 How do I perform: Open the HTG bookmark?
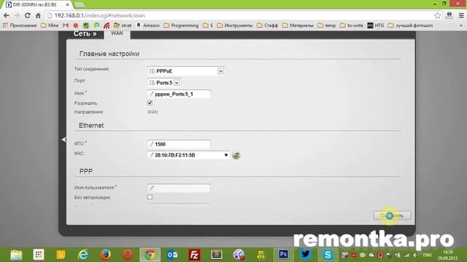[x=376, y=25]
